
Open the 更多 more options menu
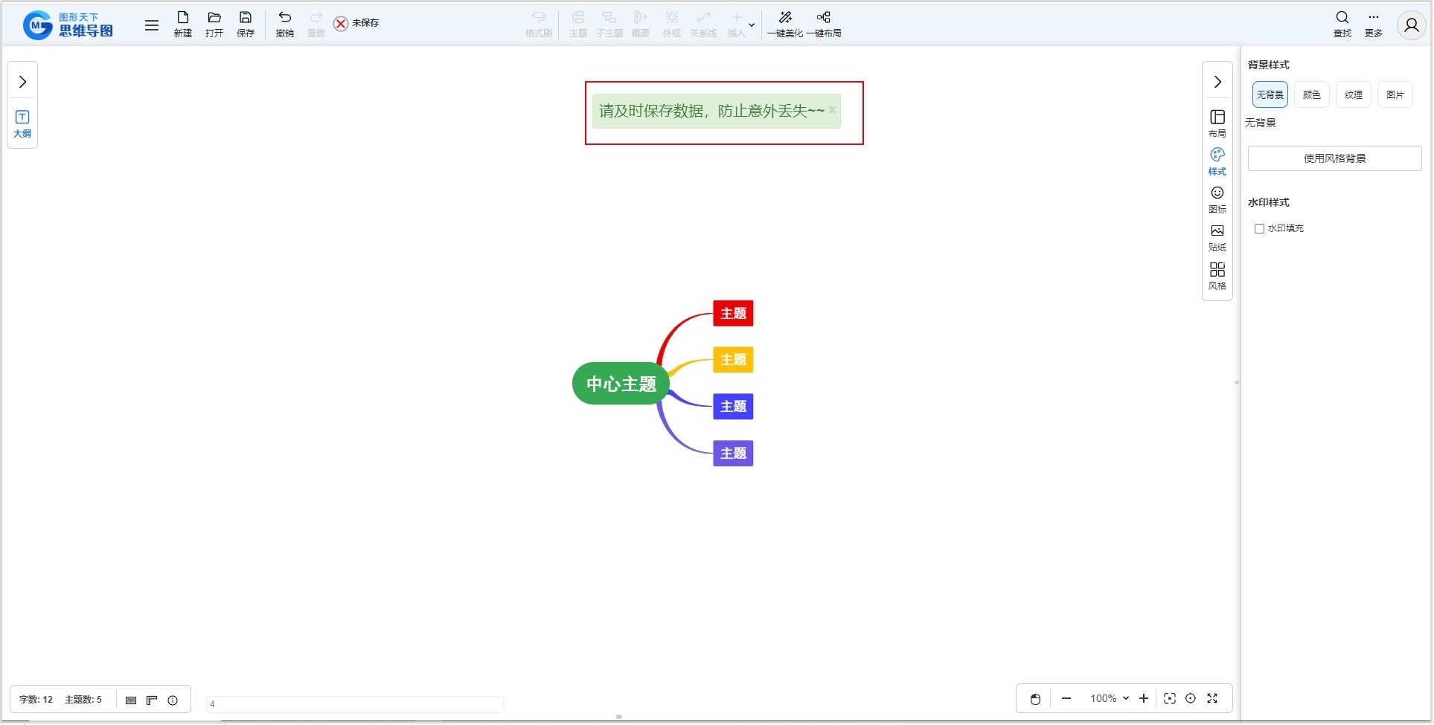pyautogui.click(x=1374, y=25)
